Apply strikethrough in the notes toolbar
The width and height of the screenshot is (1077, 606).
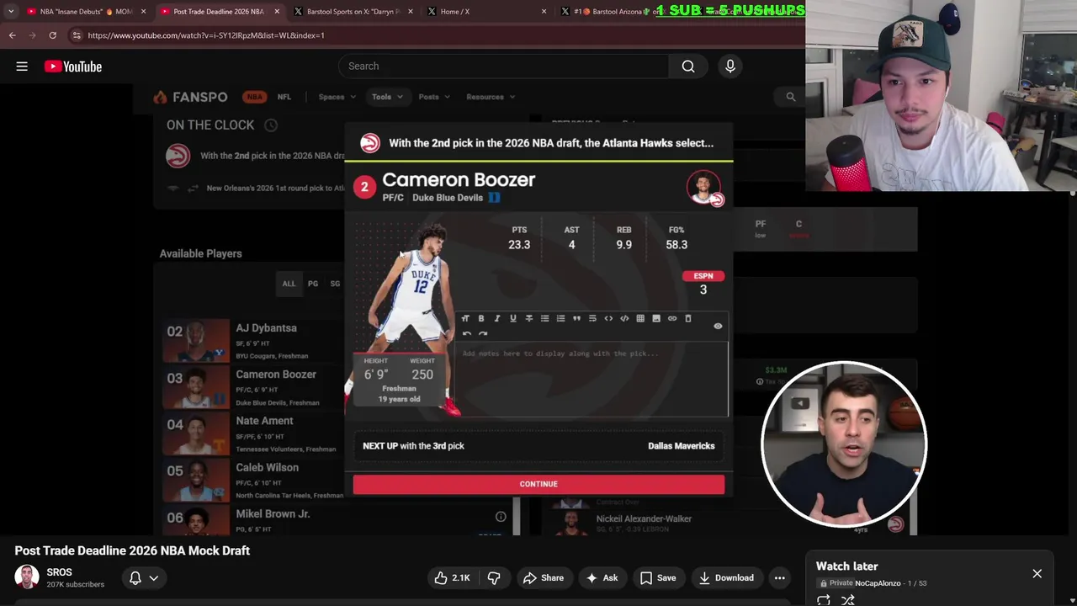pyautogui.click(x=528, y=318)
